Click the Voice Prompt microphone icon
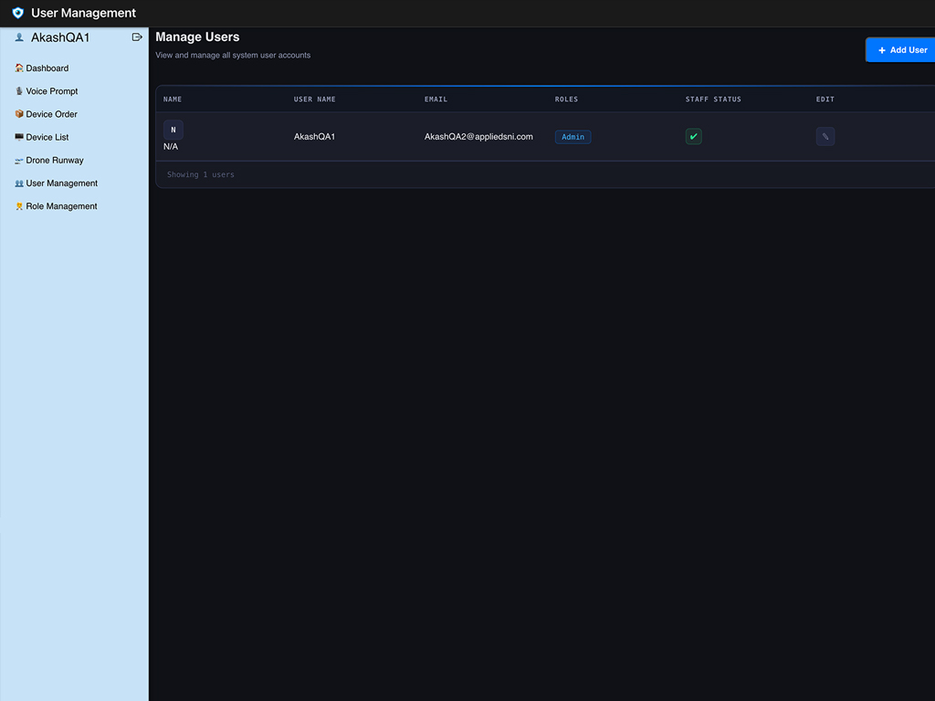 (x=19, y=90)
